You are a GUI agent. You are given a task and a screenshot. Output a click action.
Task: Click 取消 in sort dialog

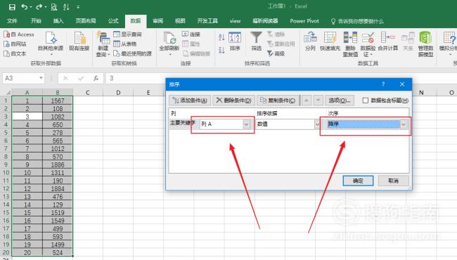(x=393, y=181)
